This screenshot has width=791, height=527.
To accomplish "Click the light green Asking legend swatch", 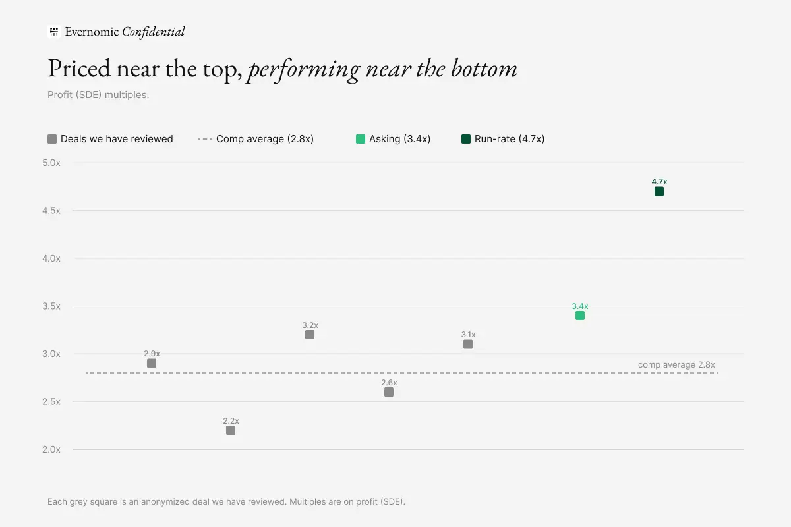I will pos(361,139).
